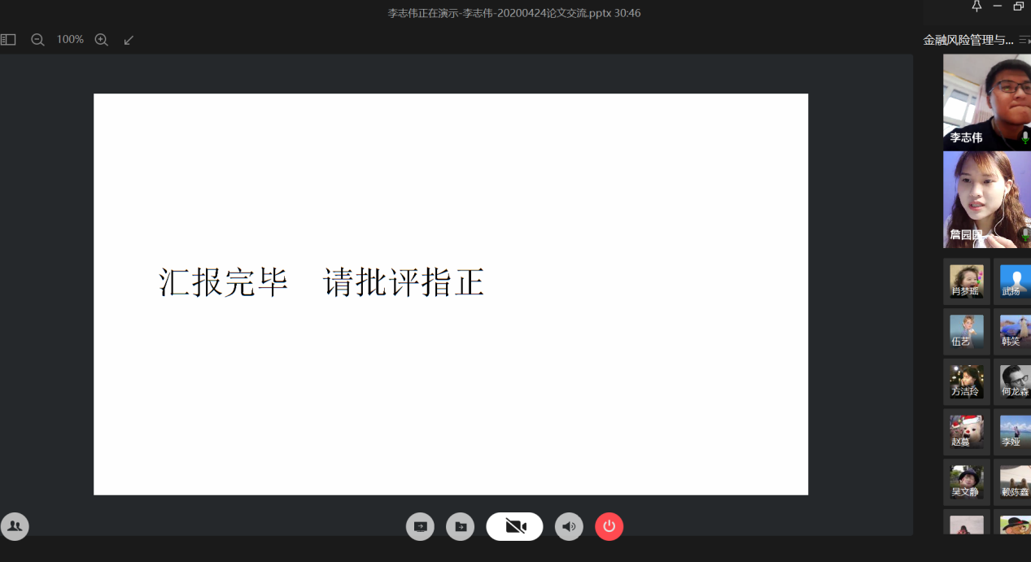The height and width of the screenshot is (562, 1031).
Task: Open the participants list icon at bottom-left
Action: pos(15,526)
